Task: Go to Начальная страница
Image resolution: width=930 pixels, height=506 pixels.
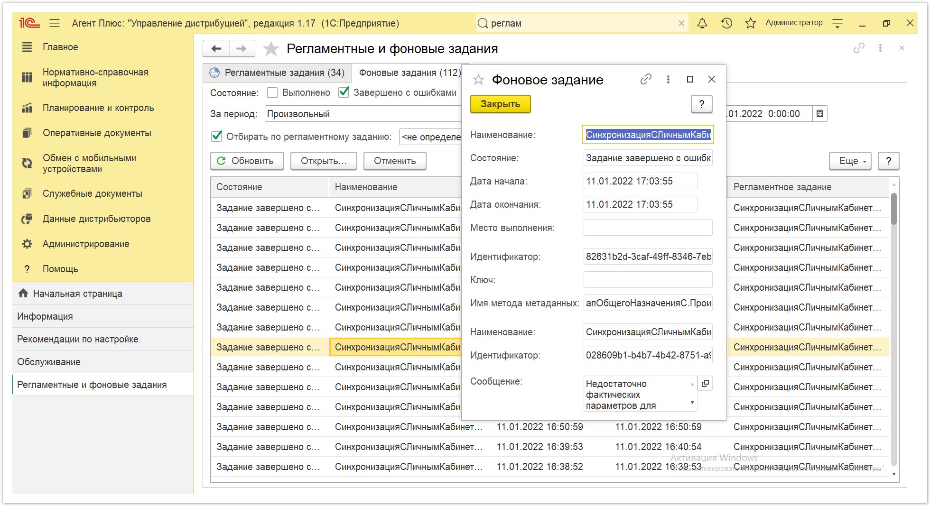Action: coord(103,294)
